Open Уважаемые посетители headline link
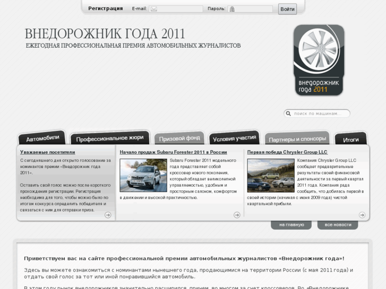Screen dimensions: 386x289 (47, 152)
